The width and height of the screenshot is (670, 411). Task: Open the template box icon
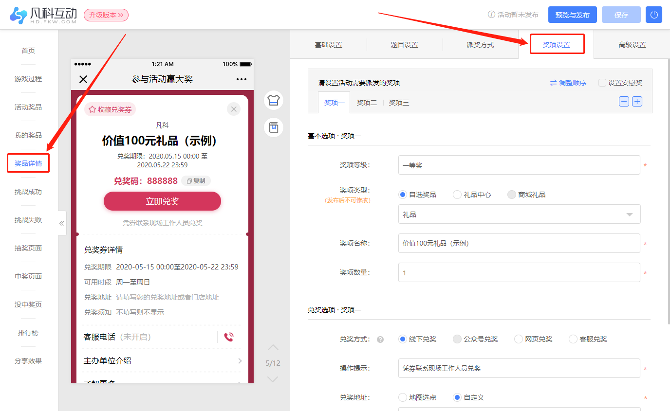(274, 127)
